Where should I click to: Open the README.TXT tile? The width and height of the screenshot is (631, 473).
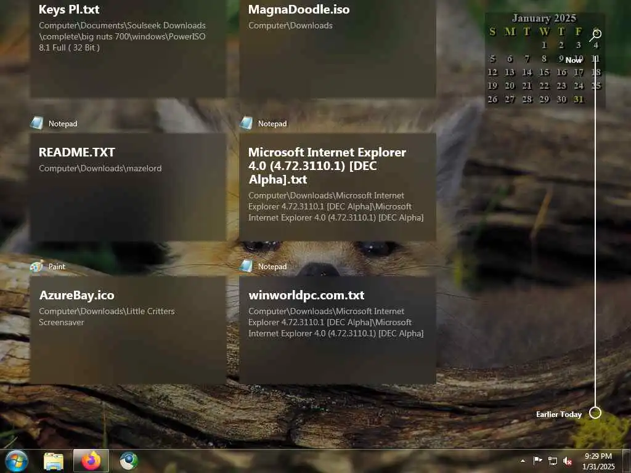128,187
